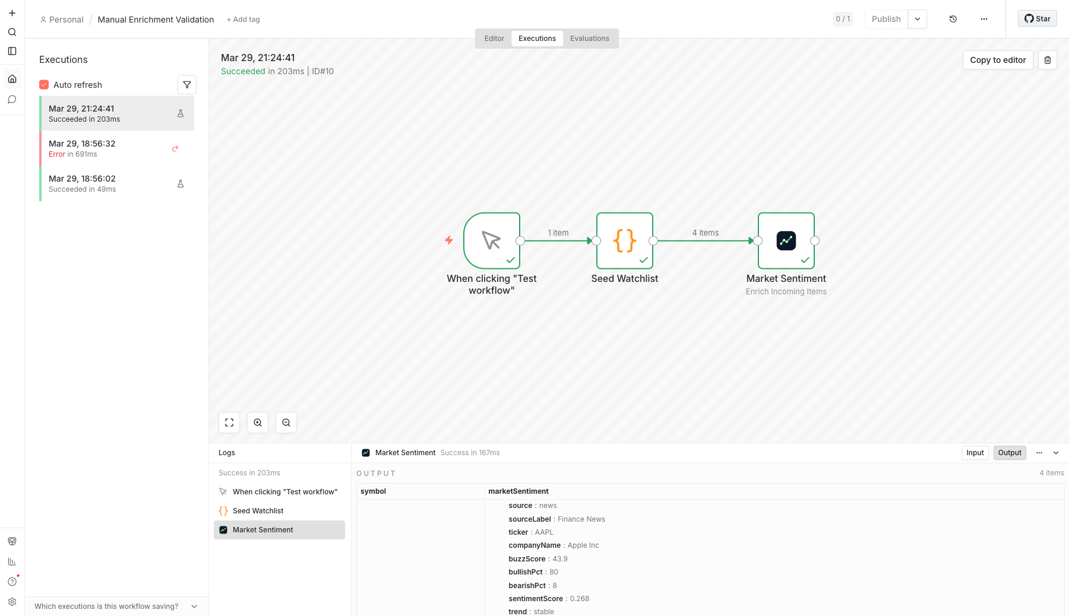Select the Market Sentiment log entry
1069x616 pixels.
[279, 530]
